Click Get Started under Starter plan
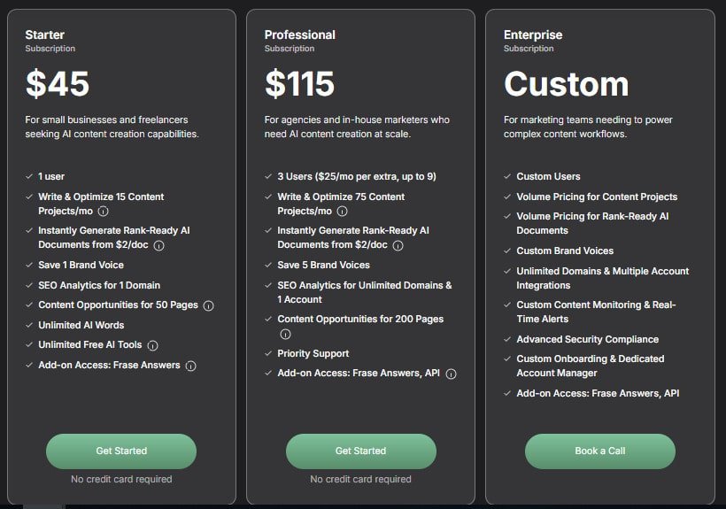 click(x=121, y=451)
